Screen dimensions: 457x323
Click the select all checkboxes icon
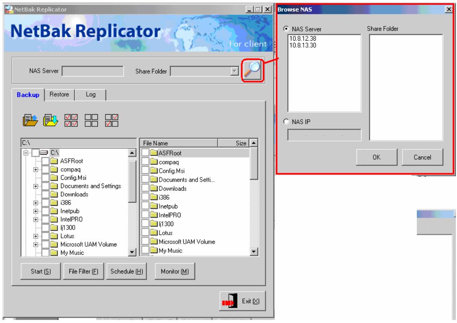pos(71,120)
